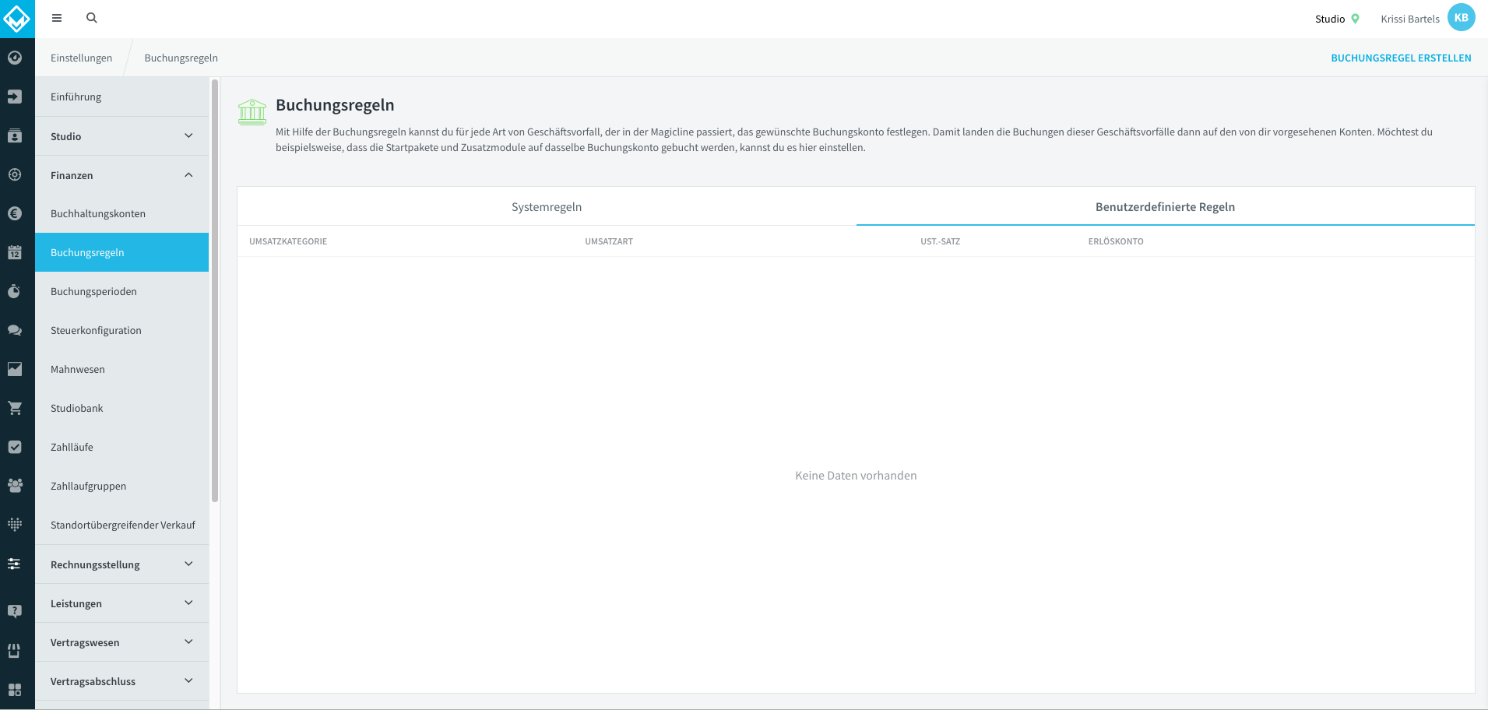
Task: Open the euro finance sidebar icon
Action: [15, 213]
